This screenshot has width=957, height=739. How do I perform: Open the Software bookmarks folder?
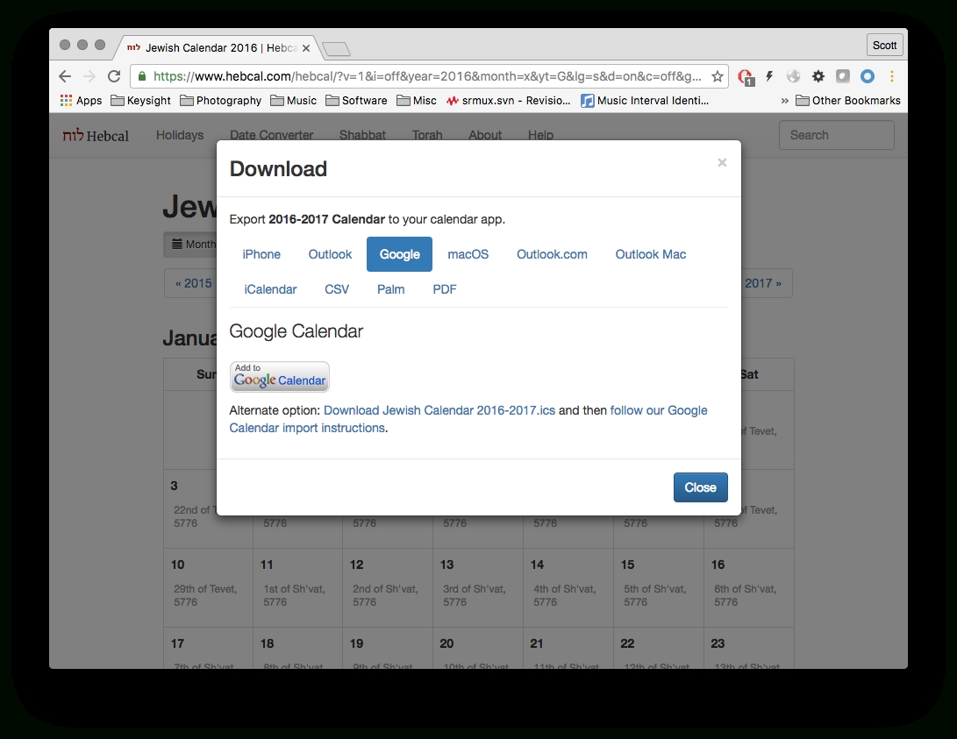356,101
